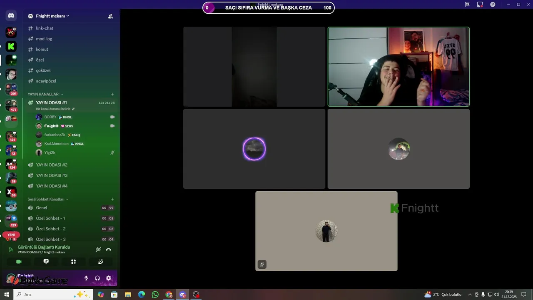533x300 pixels.
Task: Click the taskbar Ara search box
Action: click(53, 295)
